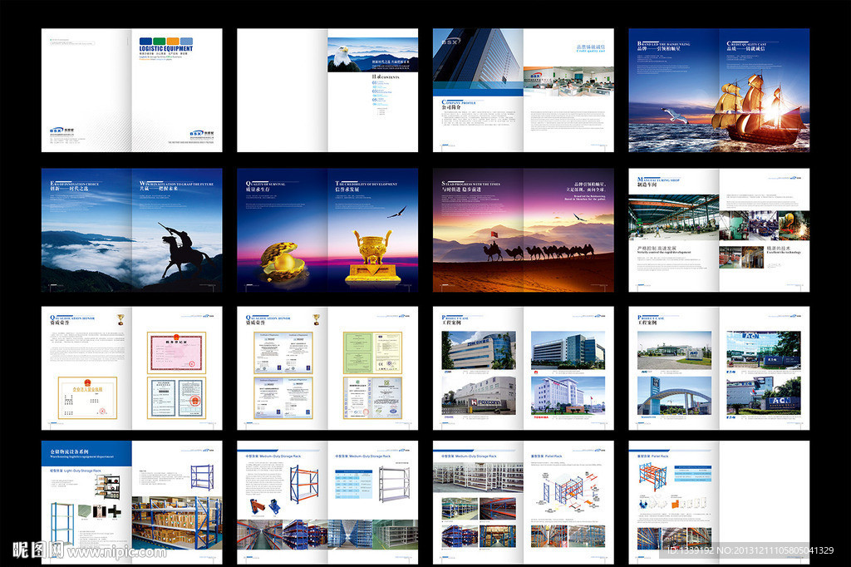Select the two blue-bordered certificates
851x567 pixels.
(x=177, y=398)
